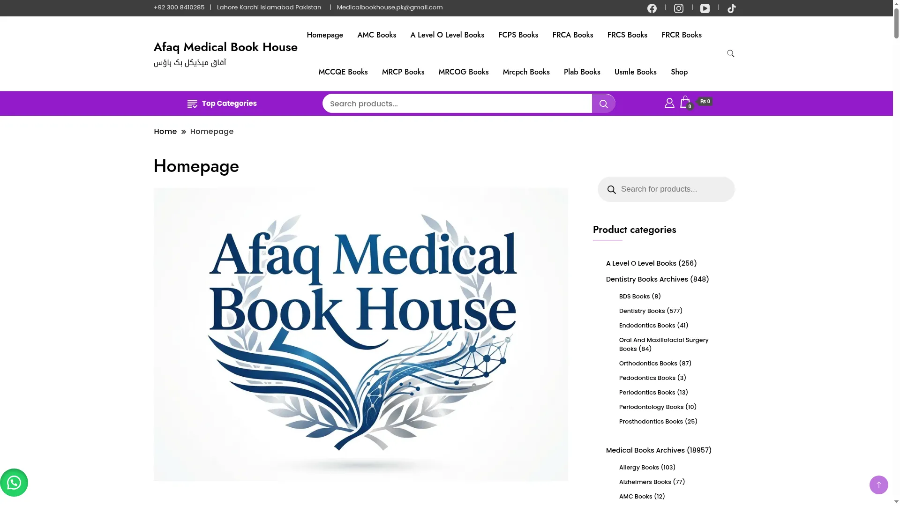Click the Afaq Medical Book House site title
Screen dimensions: 900x506
click(225, 47)
